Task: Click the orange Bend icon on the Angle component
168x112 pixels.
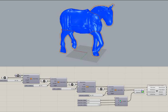Action: click(87, 87)
